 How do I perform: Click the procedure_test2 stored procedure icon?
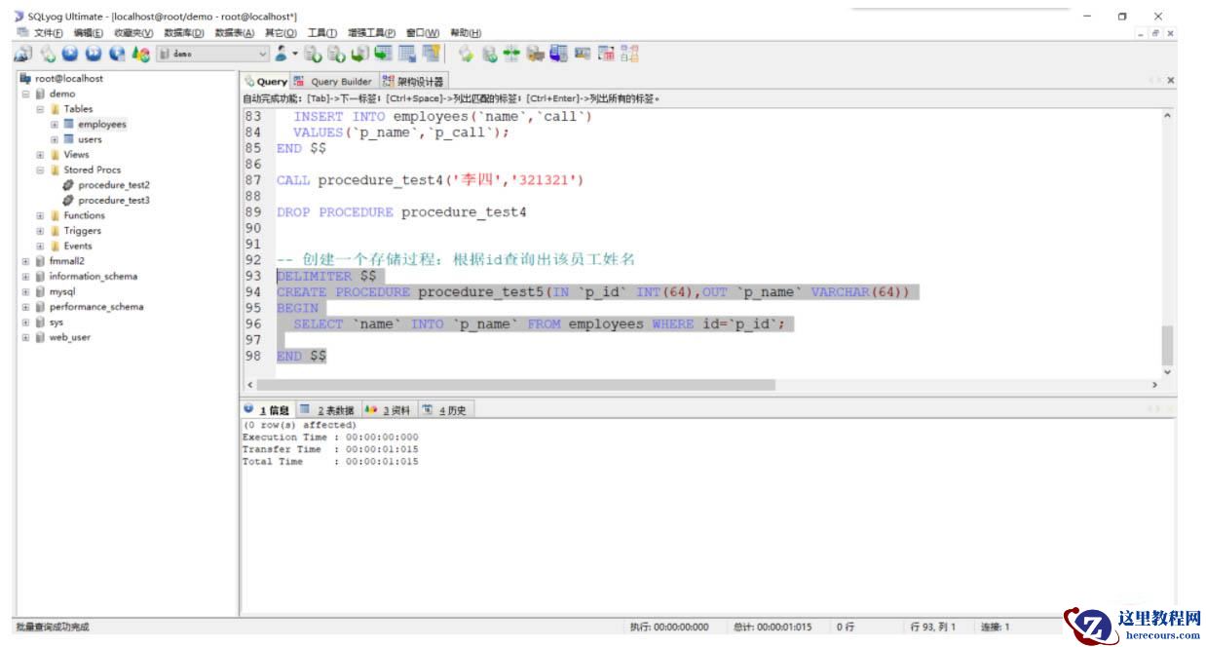(68, 185)
